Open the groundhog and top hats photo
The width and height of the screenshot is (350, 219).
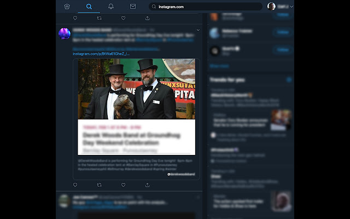(136, 89)
